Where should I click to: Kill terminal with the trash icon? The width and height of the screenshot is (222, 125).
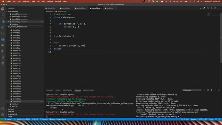(x=212, y=90)
